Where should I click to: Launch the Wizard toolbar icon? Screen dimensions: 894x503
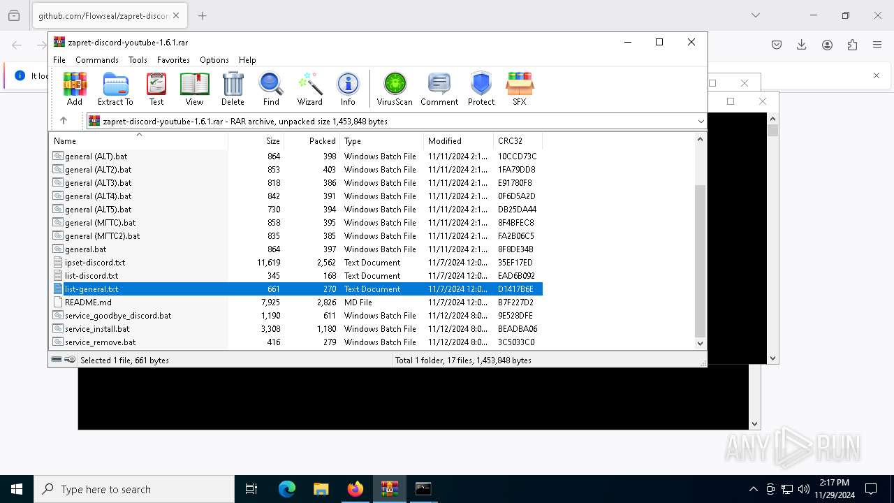point(309,89)
